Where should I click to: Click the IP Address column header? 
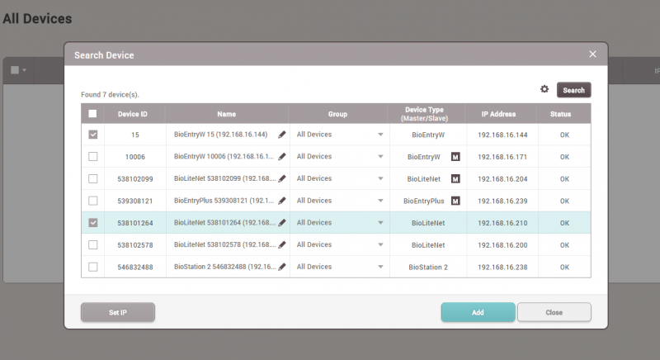click(497, 114)
